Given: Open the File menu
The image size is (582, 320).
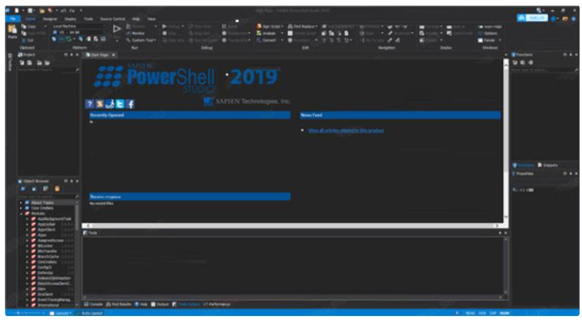Looking at the screenshot, I should [13, 19].
